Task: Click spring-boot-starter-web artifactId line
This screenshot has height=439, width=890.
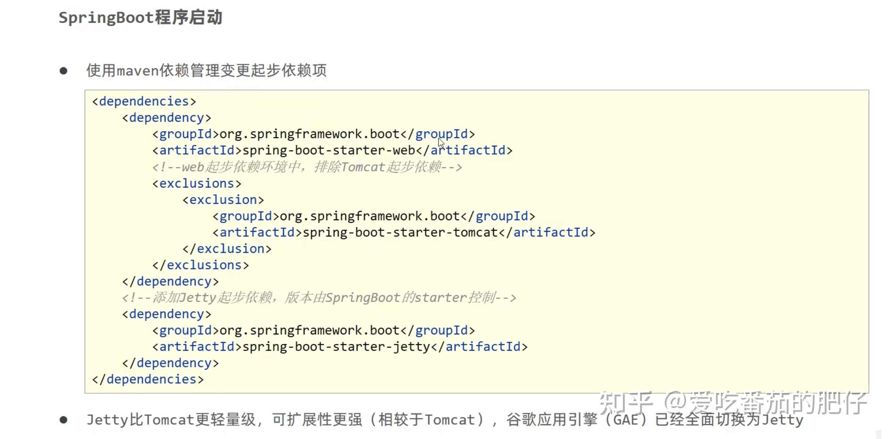Action: [x=332, y=150]
